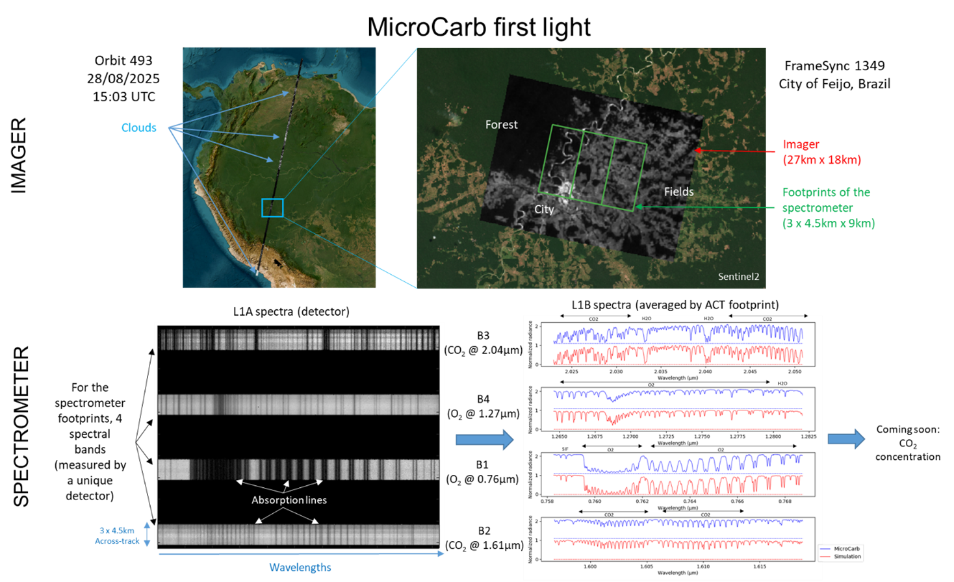Click the Simulation red legend entry

(847, 557)
